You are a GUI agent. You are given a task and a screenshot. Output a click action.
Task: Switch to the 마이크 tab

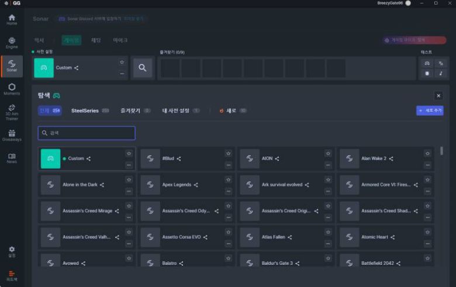point(120,40)
